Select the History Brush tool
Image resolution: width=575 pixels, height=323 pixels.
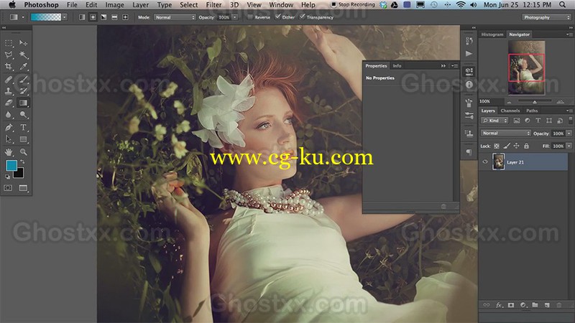(23, 91)
